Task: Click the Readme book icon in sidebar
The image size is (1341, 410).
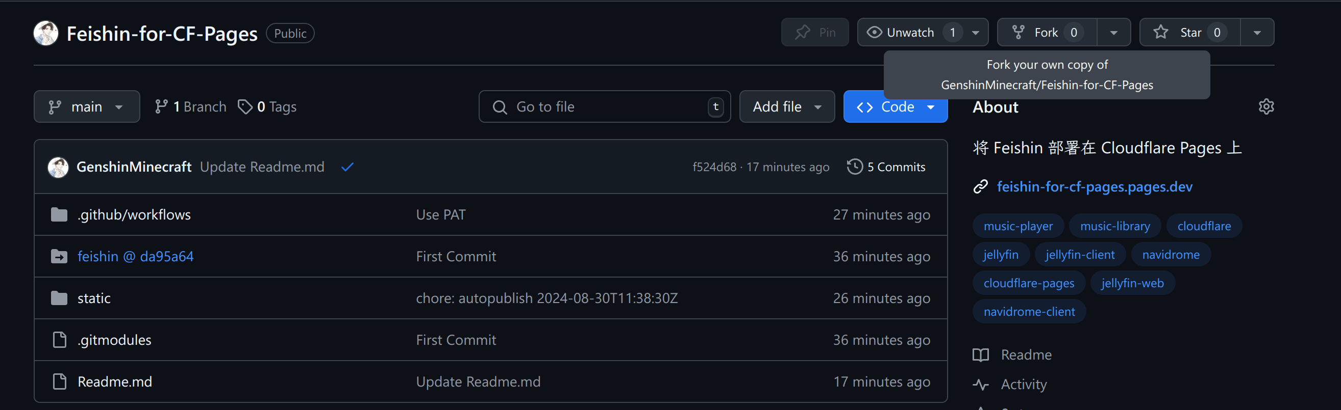Action: pyautogui.click(x=981, y=355)
